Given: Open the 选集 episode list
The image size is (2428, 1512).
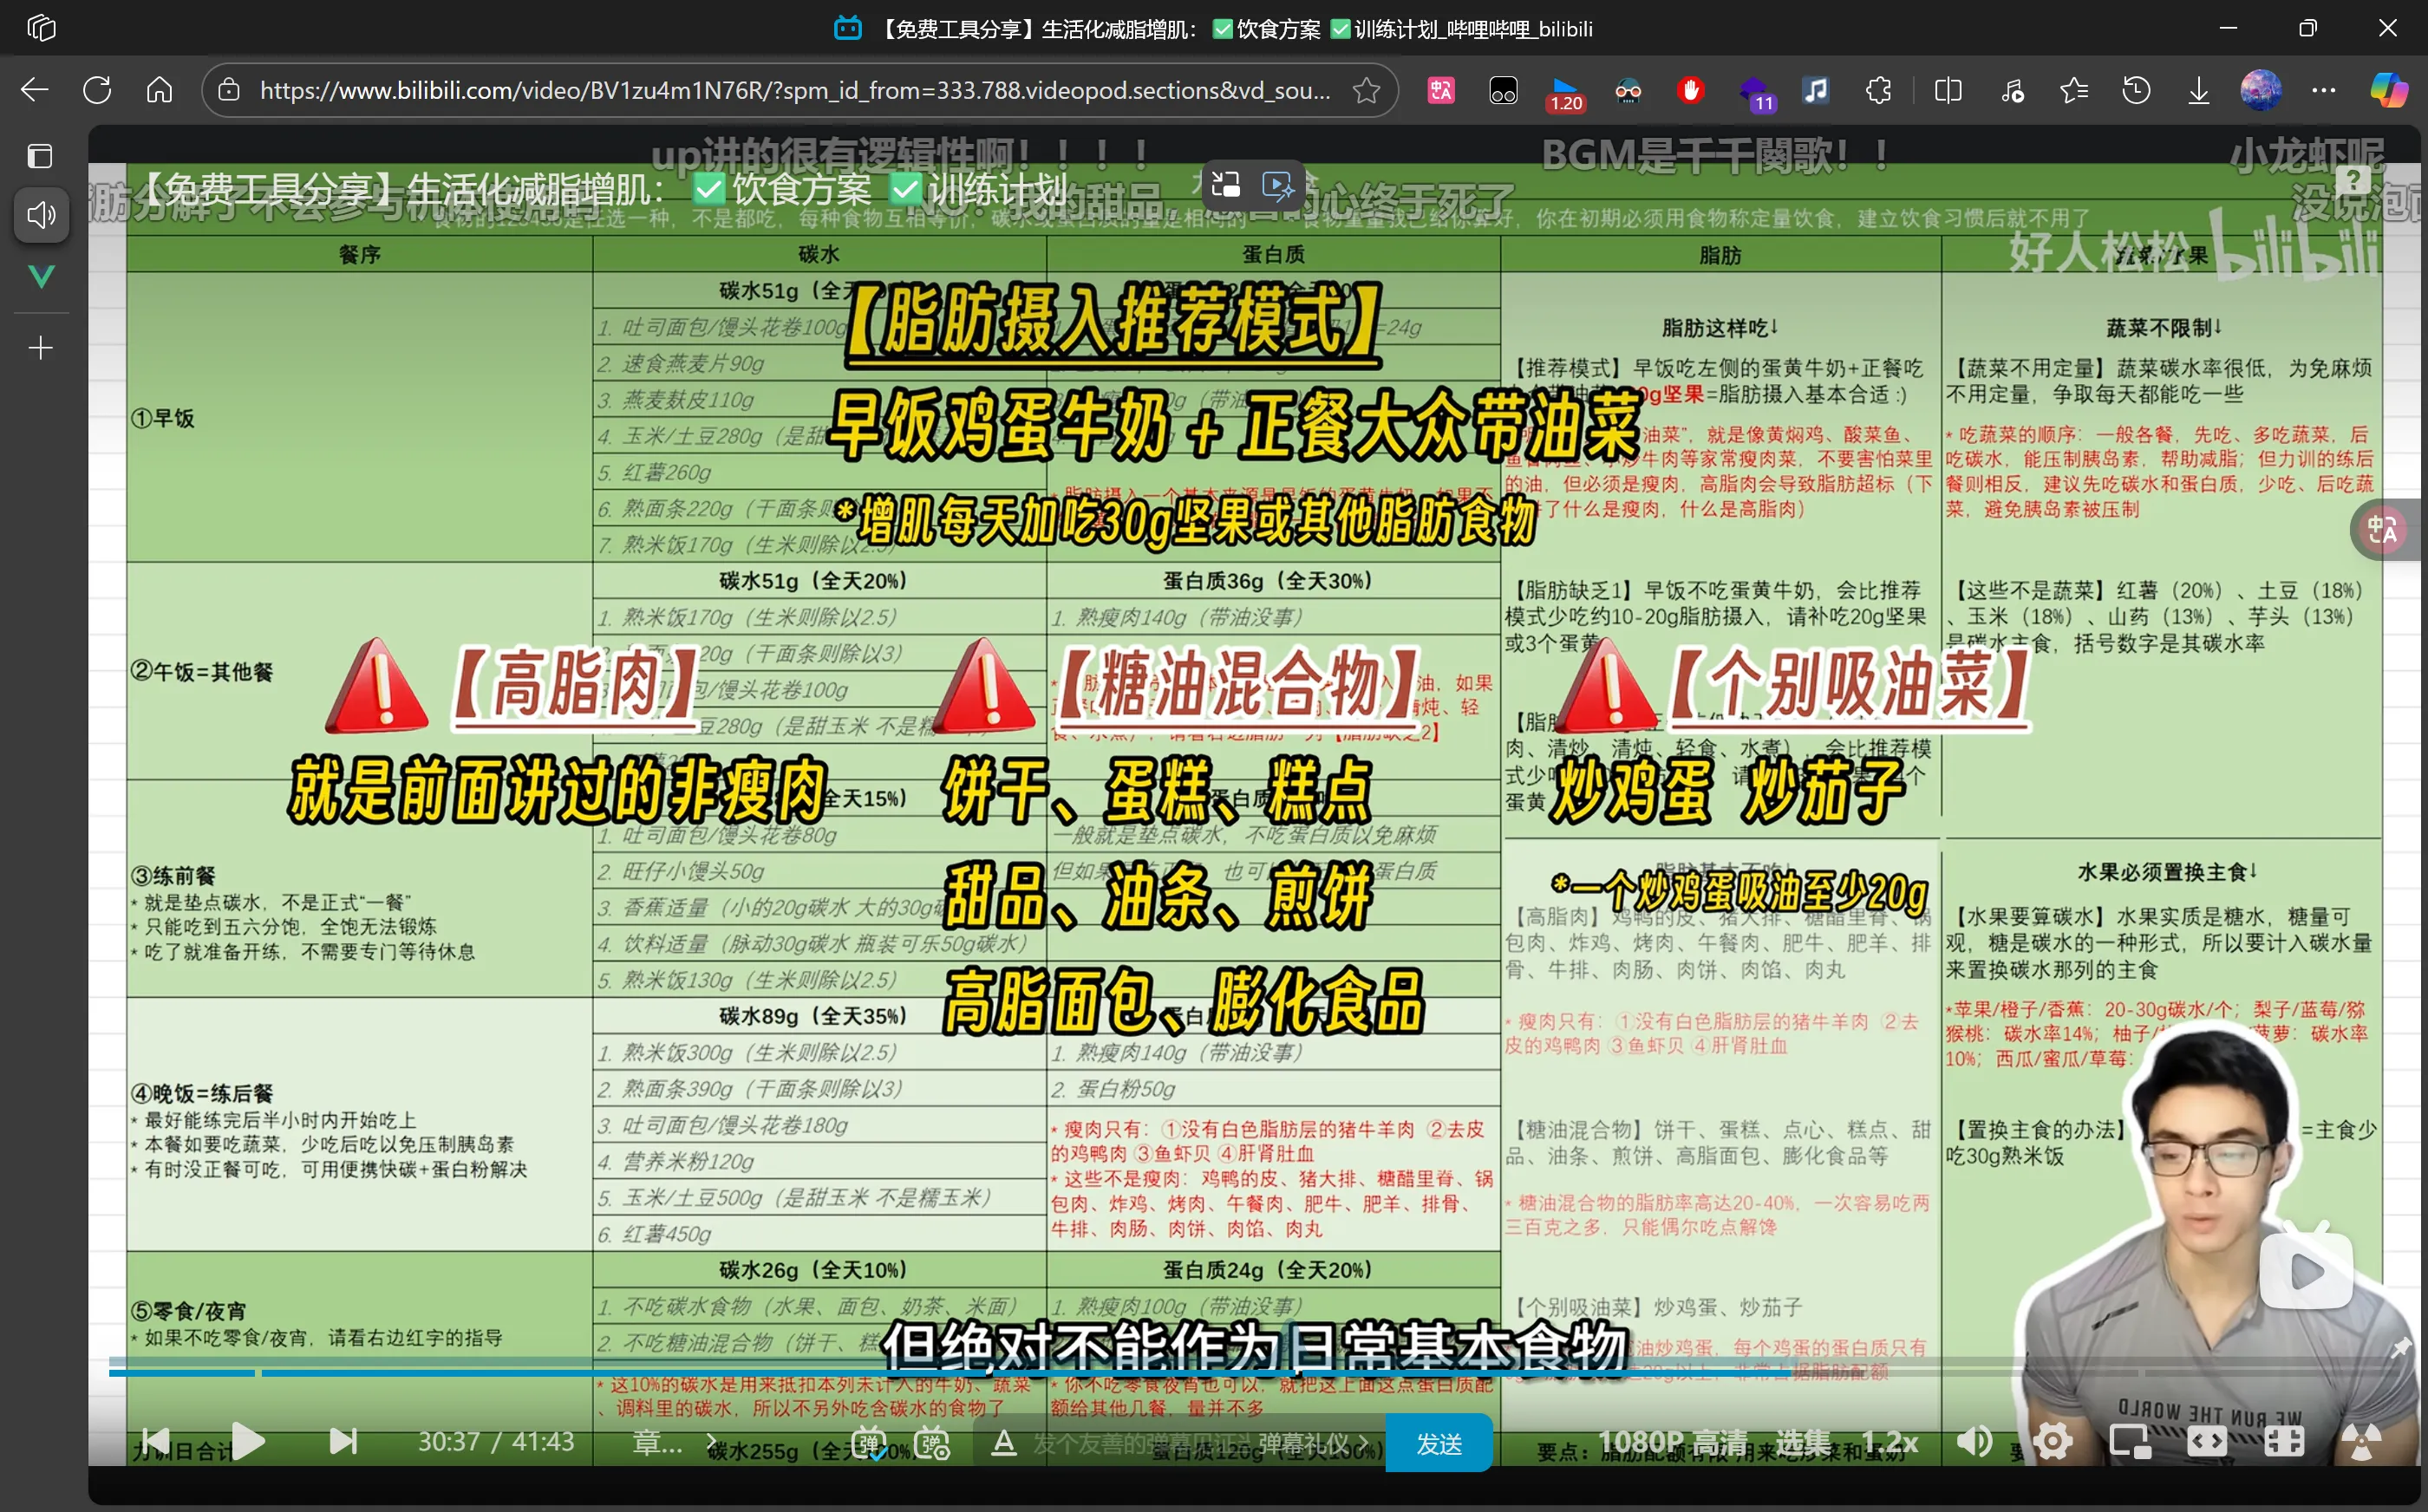Looking at the screenshot, I should [1803, 1443].
